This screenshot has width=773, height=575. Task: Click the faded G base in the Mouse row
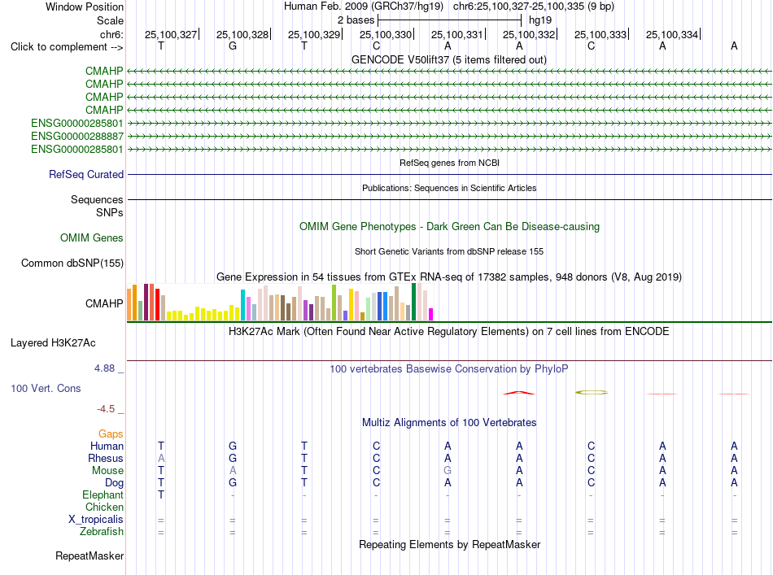(448, 471)
